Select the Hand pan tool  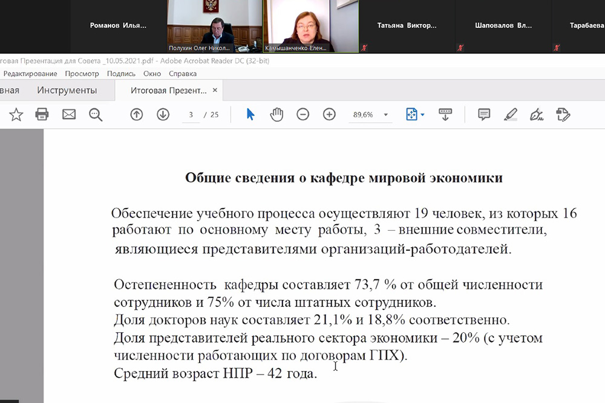[x=276, y=114]
